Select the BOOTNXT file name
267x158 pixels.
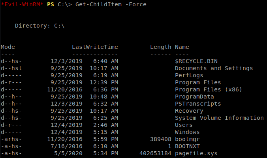(x=187, y=146)
